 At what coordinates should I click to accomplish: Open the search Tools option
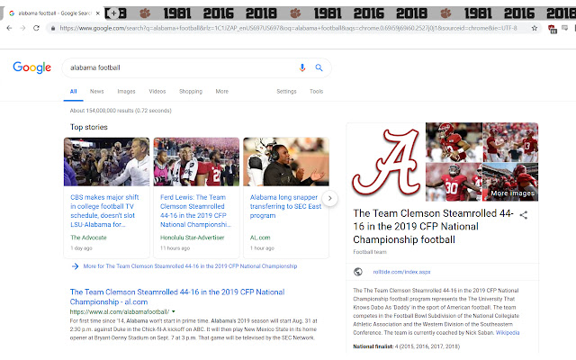tap(316, 92)
